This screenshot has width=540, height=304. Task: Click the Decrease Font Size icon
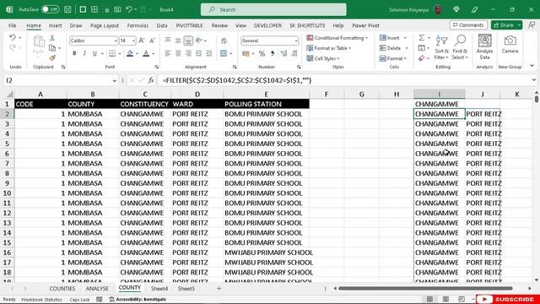coord(152,41)
